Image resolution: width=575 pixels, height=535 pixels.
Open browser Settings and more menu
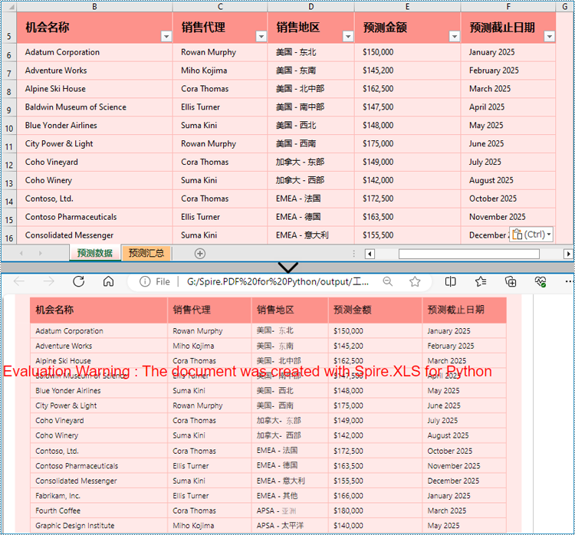[568, 281]
